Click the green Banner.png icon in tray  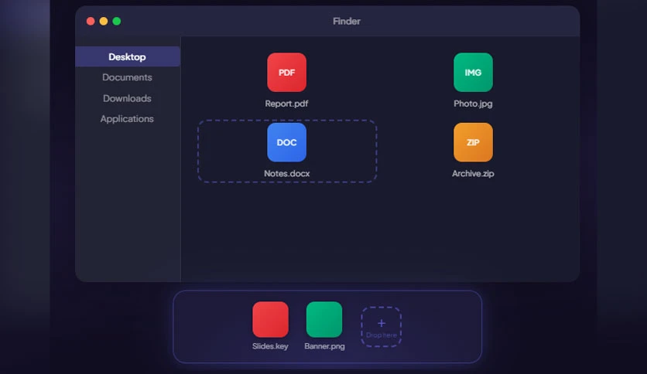click(324, 319)
